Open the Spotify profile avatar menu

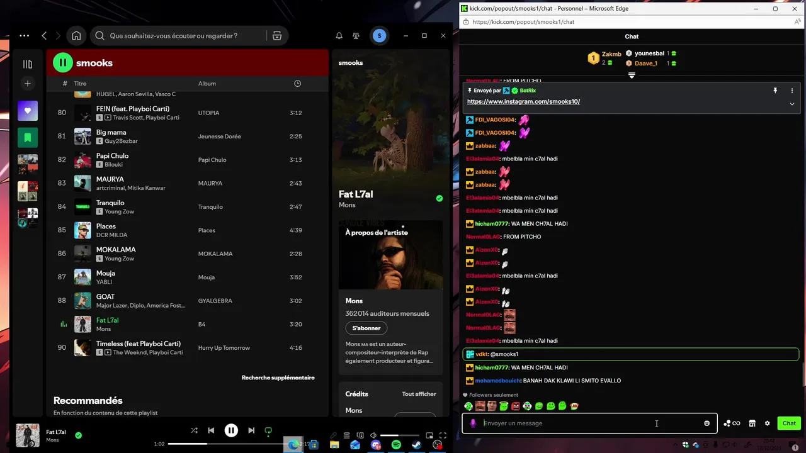(x=379, y=36)
